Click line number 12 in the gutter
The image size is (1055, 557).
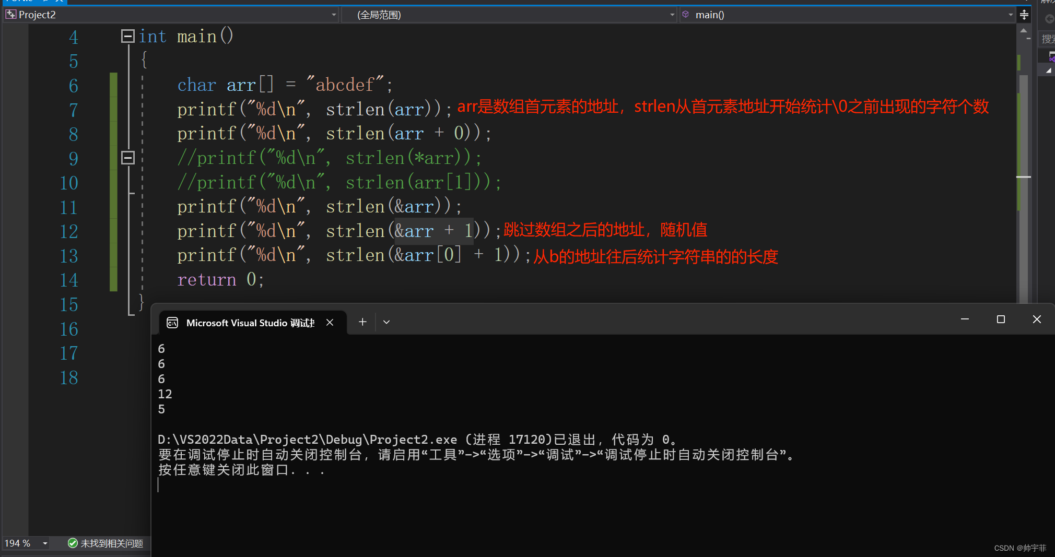click(x=69, y=231)
